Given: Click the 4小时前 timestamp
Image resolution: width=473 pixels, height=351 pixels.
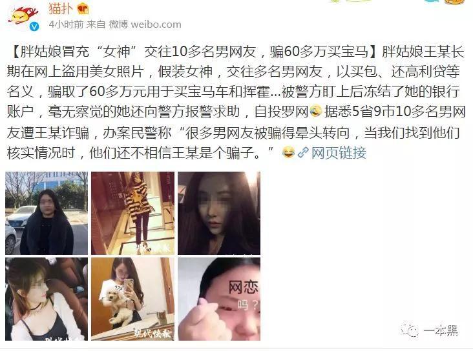Looking at the screenshot, I should tap(66, 25).
